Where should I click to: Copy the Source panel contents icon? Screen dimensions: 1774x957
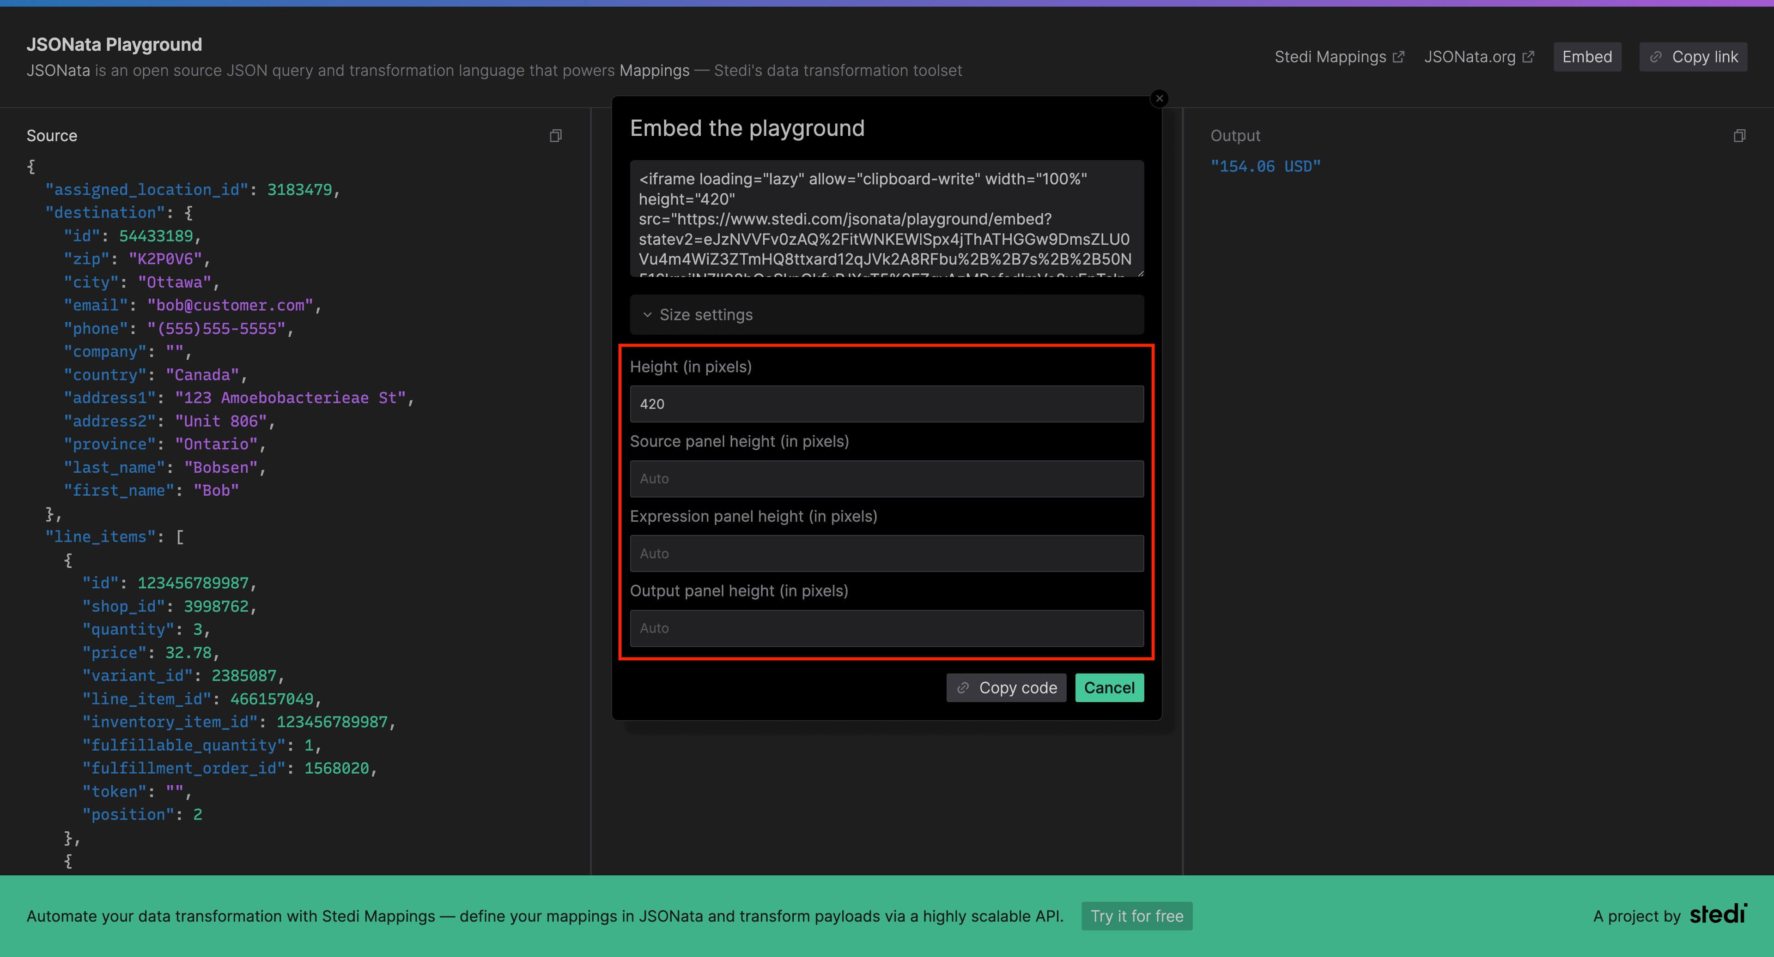555,136
